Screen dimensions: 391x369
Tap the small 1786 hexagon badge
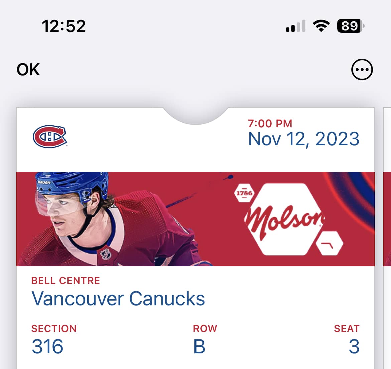[244, 193]
